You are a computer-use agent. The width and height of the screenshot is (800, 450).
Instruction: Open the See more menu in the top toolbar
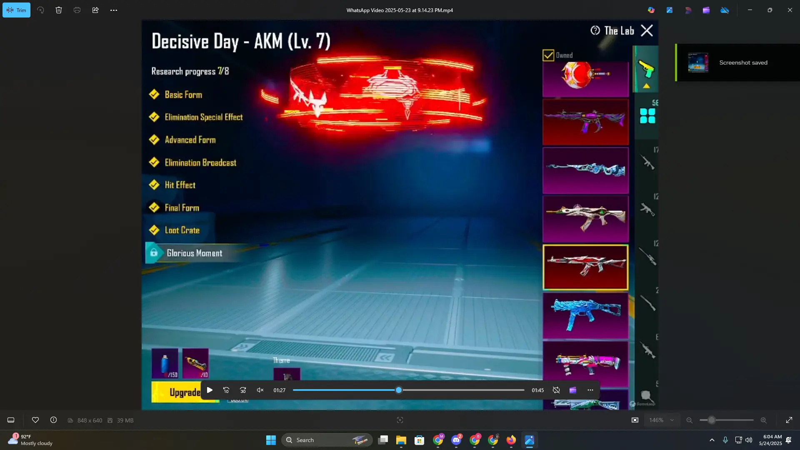pos(114,10)
